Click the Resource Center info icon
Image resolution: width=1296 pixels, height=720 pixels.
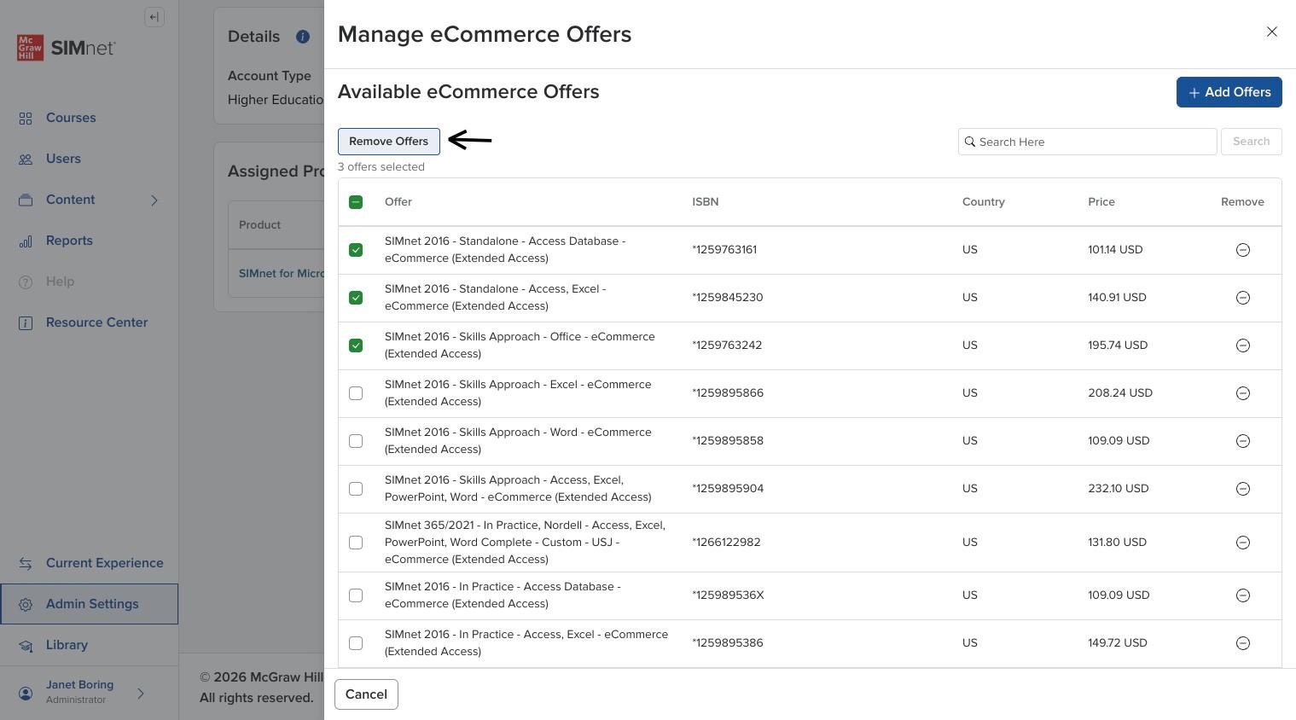(26, 323)
